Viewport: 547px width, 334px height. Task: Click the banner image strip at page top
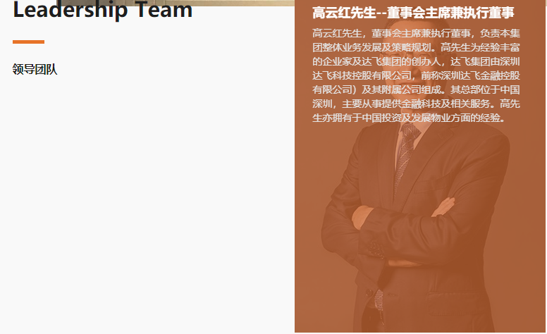[x=176, y=3]
